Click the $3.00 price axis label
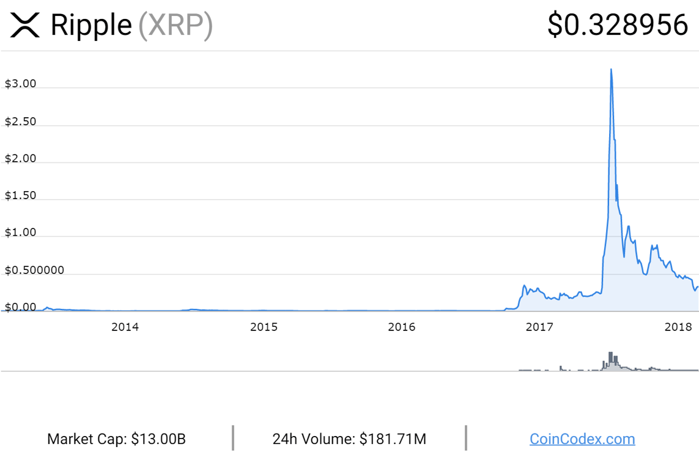 [x=21, y=84]
